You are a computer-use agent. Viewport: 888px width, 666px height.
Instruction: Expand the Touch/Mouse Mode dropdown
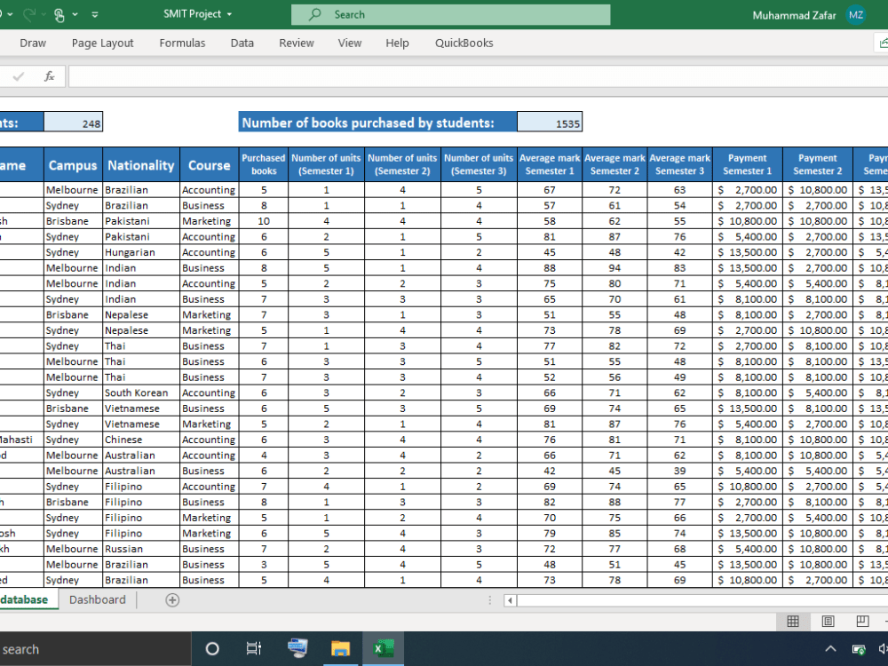[75, 14]
